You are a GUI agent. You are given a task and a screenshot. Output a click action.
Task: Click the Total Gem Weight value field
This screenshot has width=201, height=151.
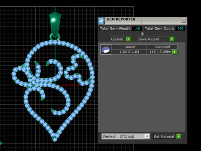[x=137, y=29]
